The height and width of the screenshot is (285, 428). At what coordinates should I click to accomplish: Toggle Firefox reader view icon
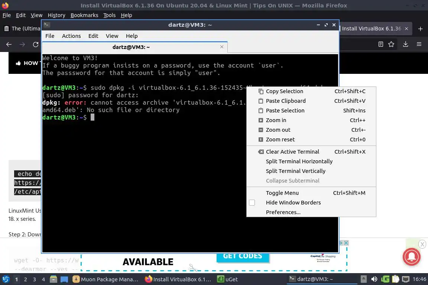(381, 44)
